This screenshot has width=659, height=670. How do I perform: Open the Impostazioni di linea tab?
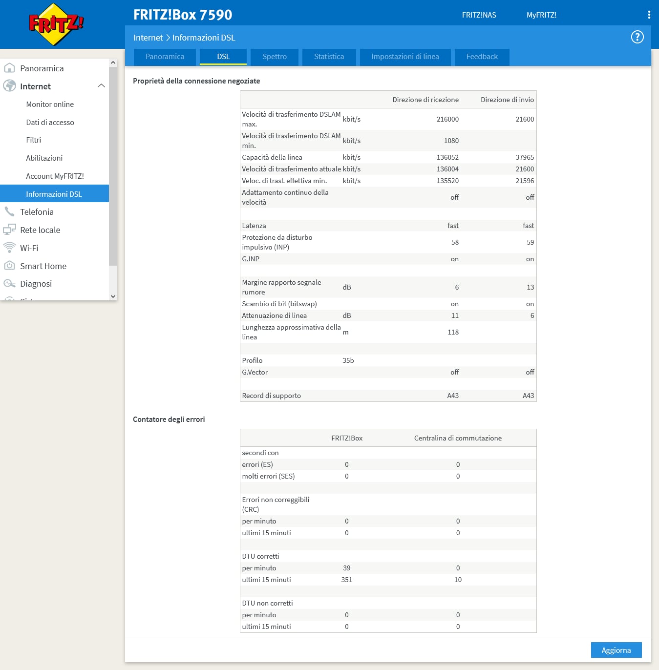tap(405, 57)
